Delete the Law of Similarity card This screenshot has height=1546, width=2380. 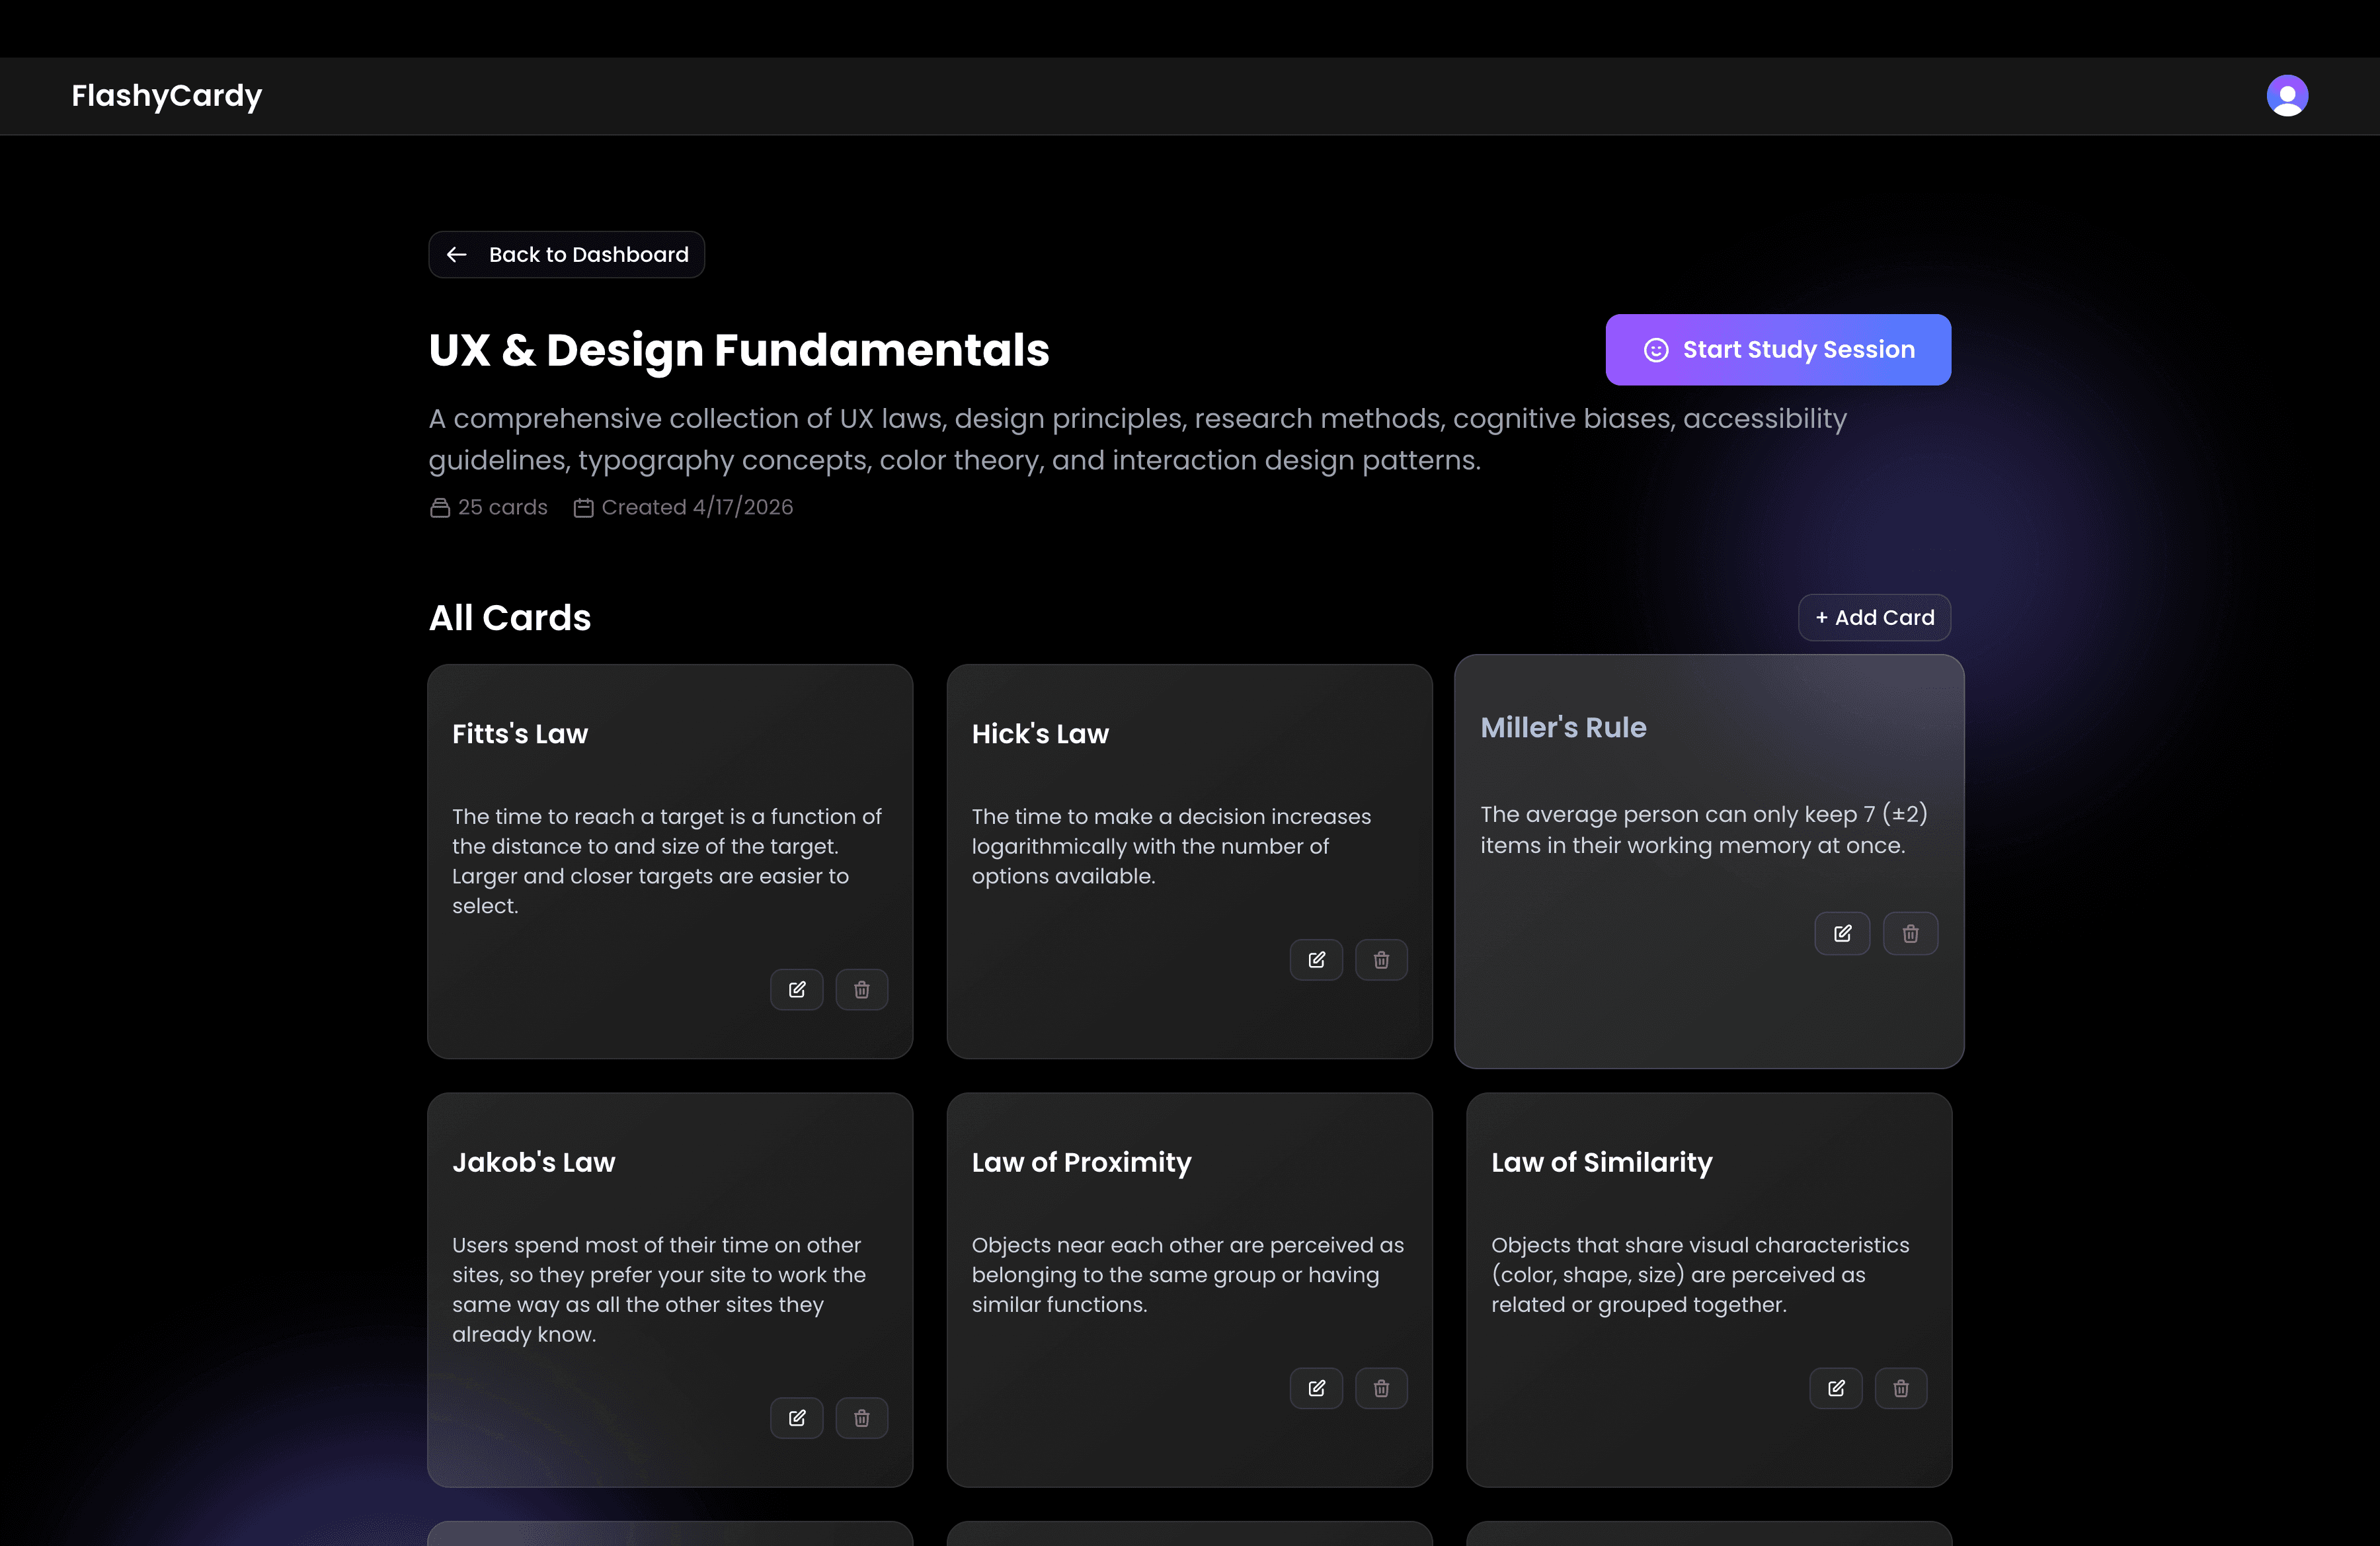1901,1387
